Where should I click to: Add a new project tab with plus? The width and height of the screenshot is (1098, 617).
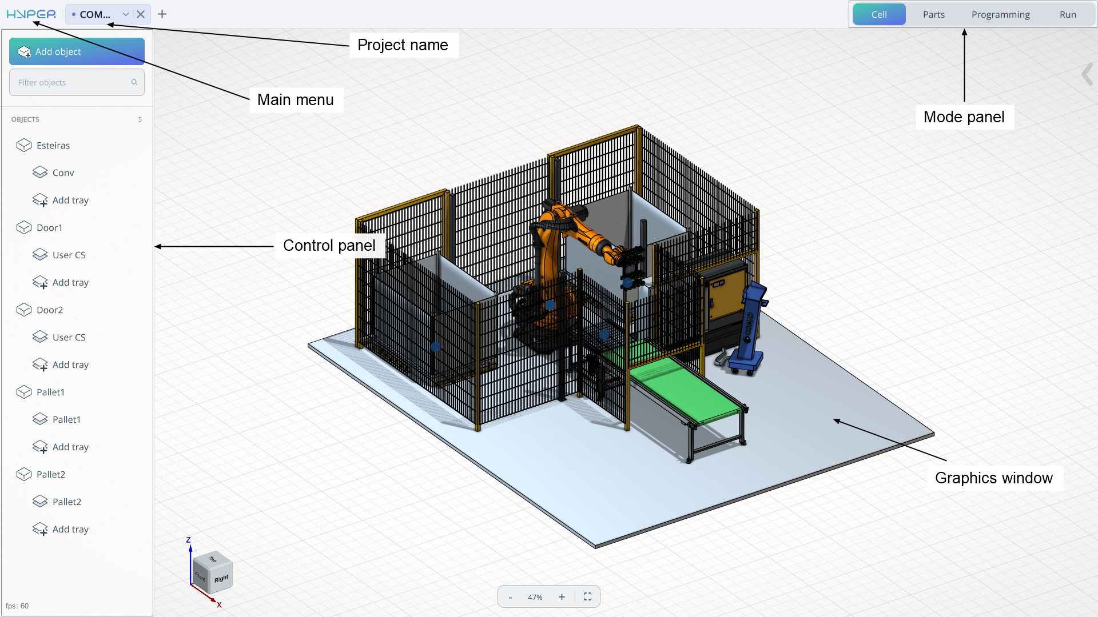point(162,14)
